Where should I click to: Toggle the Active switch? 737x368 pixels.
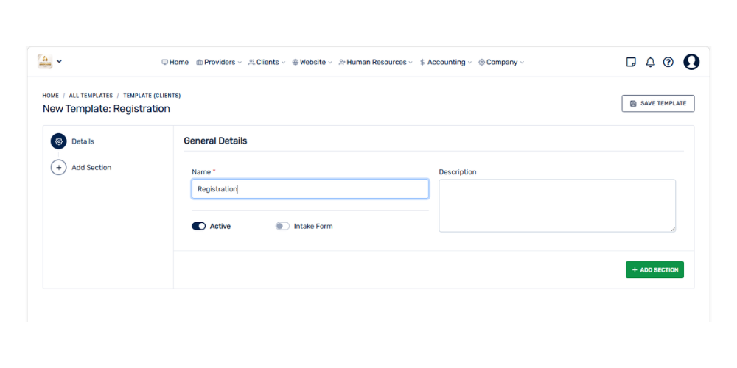[x=199, y=226]
